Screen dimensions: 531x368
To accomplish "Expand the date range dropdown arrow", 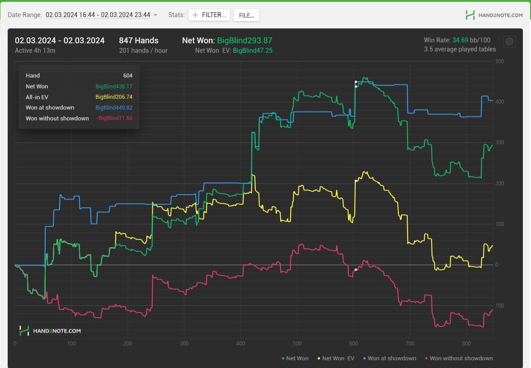I will [155, 15].
